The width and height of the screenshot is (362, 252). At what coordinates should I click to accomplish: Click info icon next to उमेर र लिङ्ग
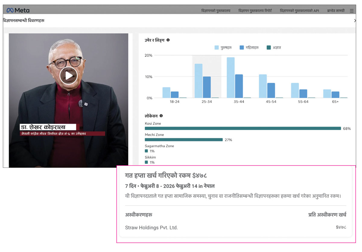coord(168,40)
